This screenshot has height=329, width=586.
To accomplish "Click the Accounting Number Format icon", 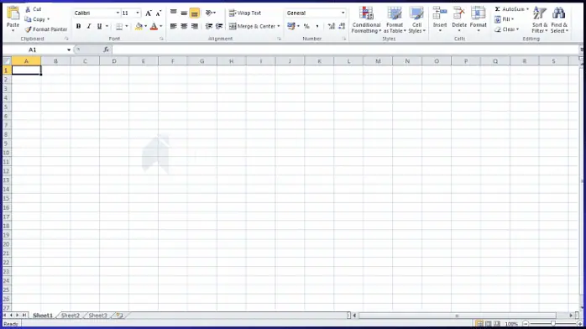I will tap(291, 26).
